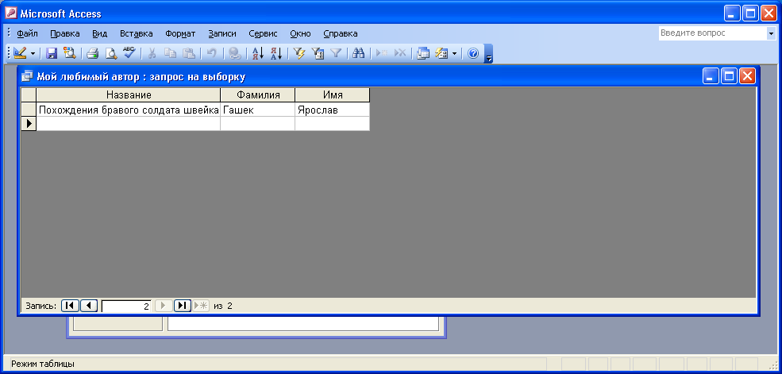The height and width of the screenshot is (374, 782).
Task: Click the Undo arrow icon
Action: tap(211, 53)
